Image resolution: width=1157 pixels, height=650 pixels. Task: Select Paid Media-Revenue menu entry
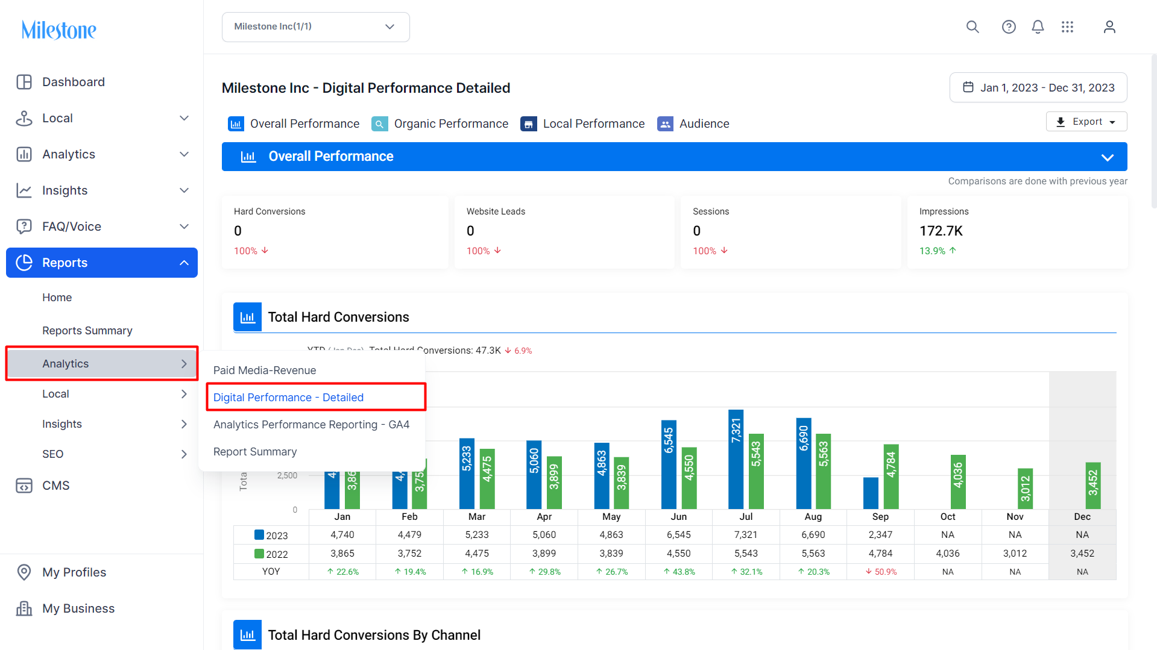pyautogui.click(x=265, y=370)
